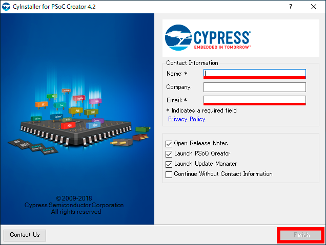Enable Continue Without Contact Information
Screen dimensions: 326x245
coord(169,174)
